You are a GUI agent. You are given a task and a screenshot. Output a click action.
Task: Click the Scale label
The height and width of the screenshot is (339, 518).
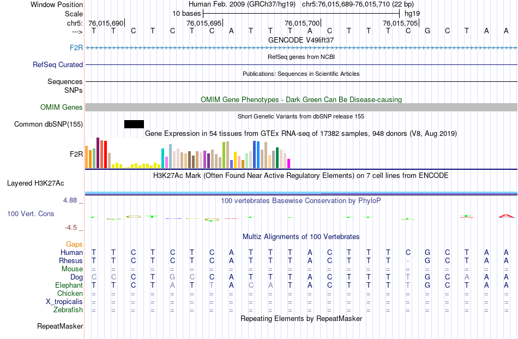click(x=74, y=14)
